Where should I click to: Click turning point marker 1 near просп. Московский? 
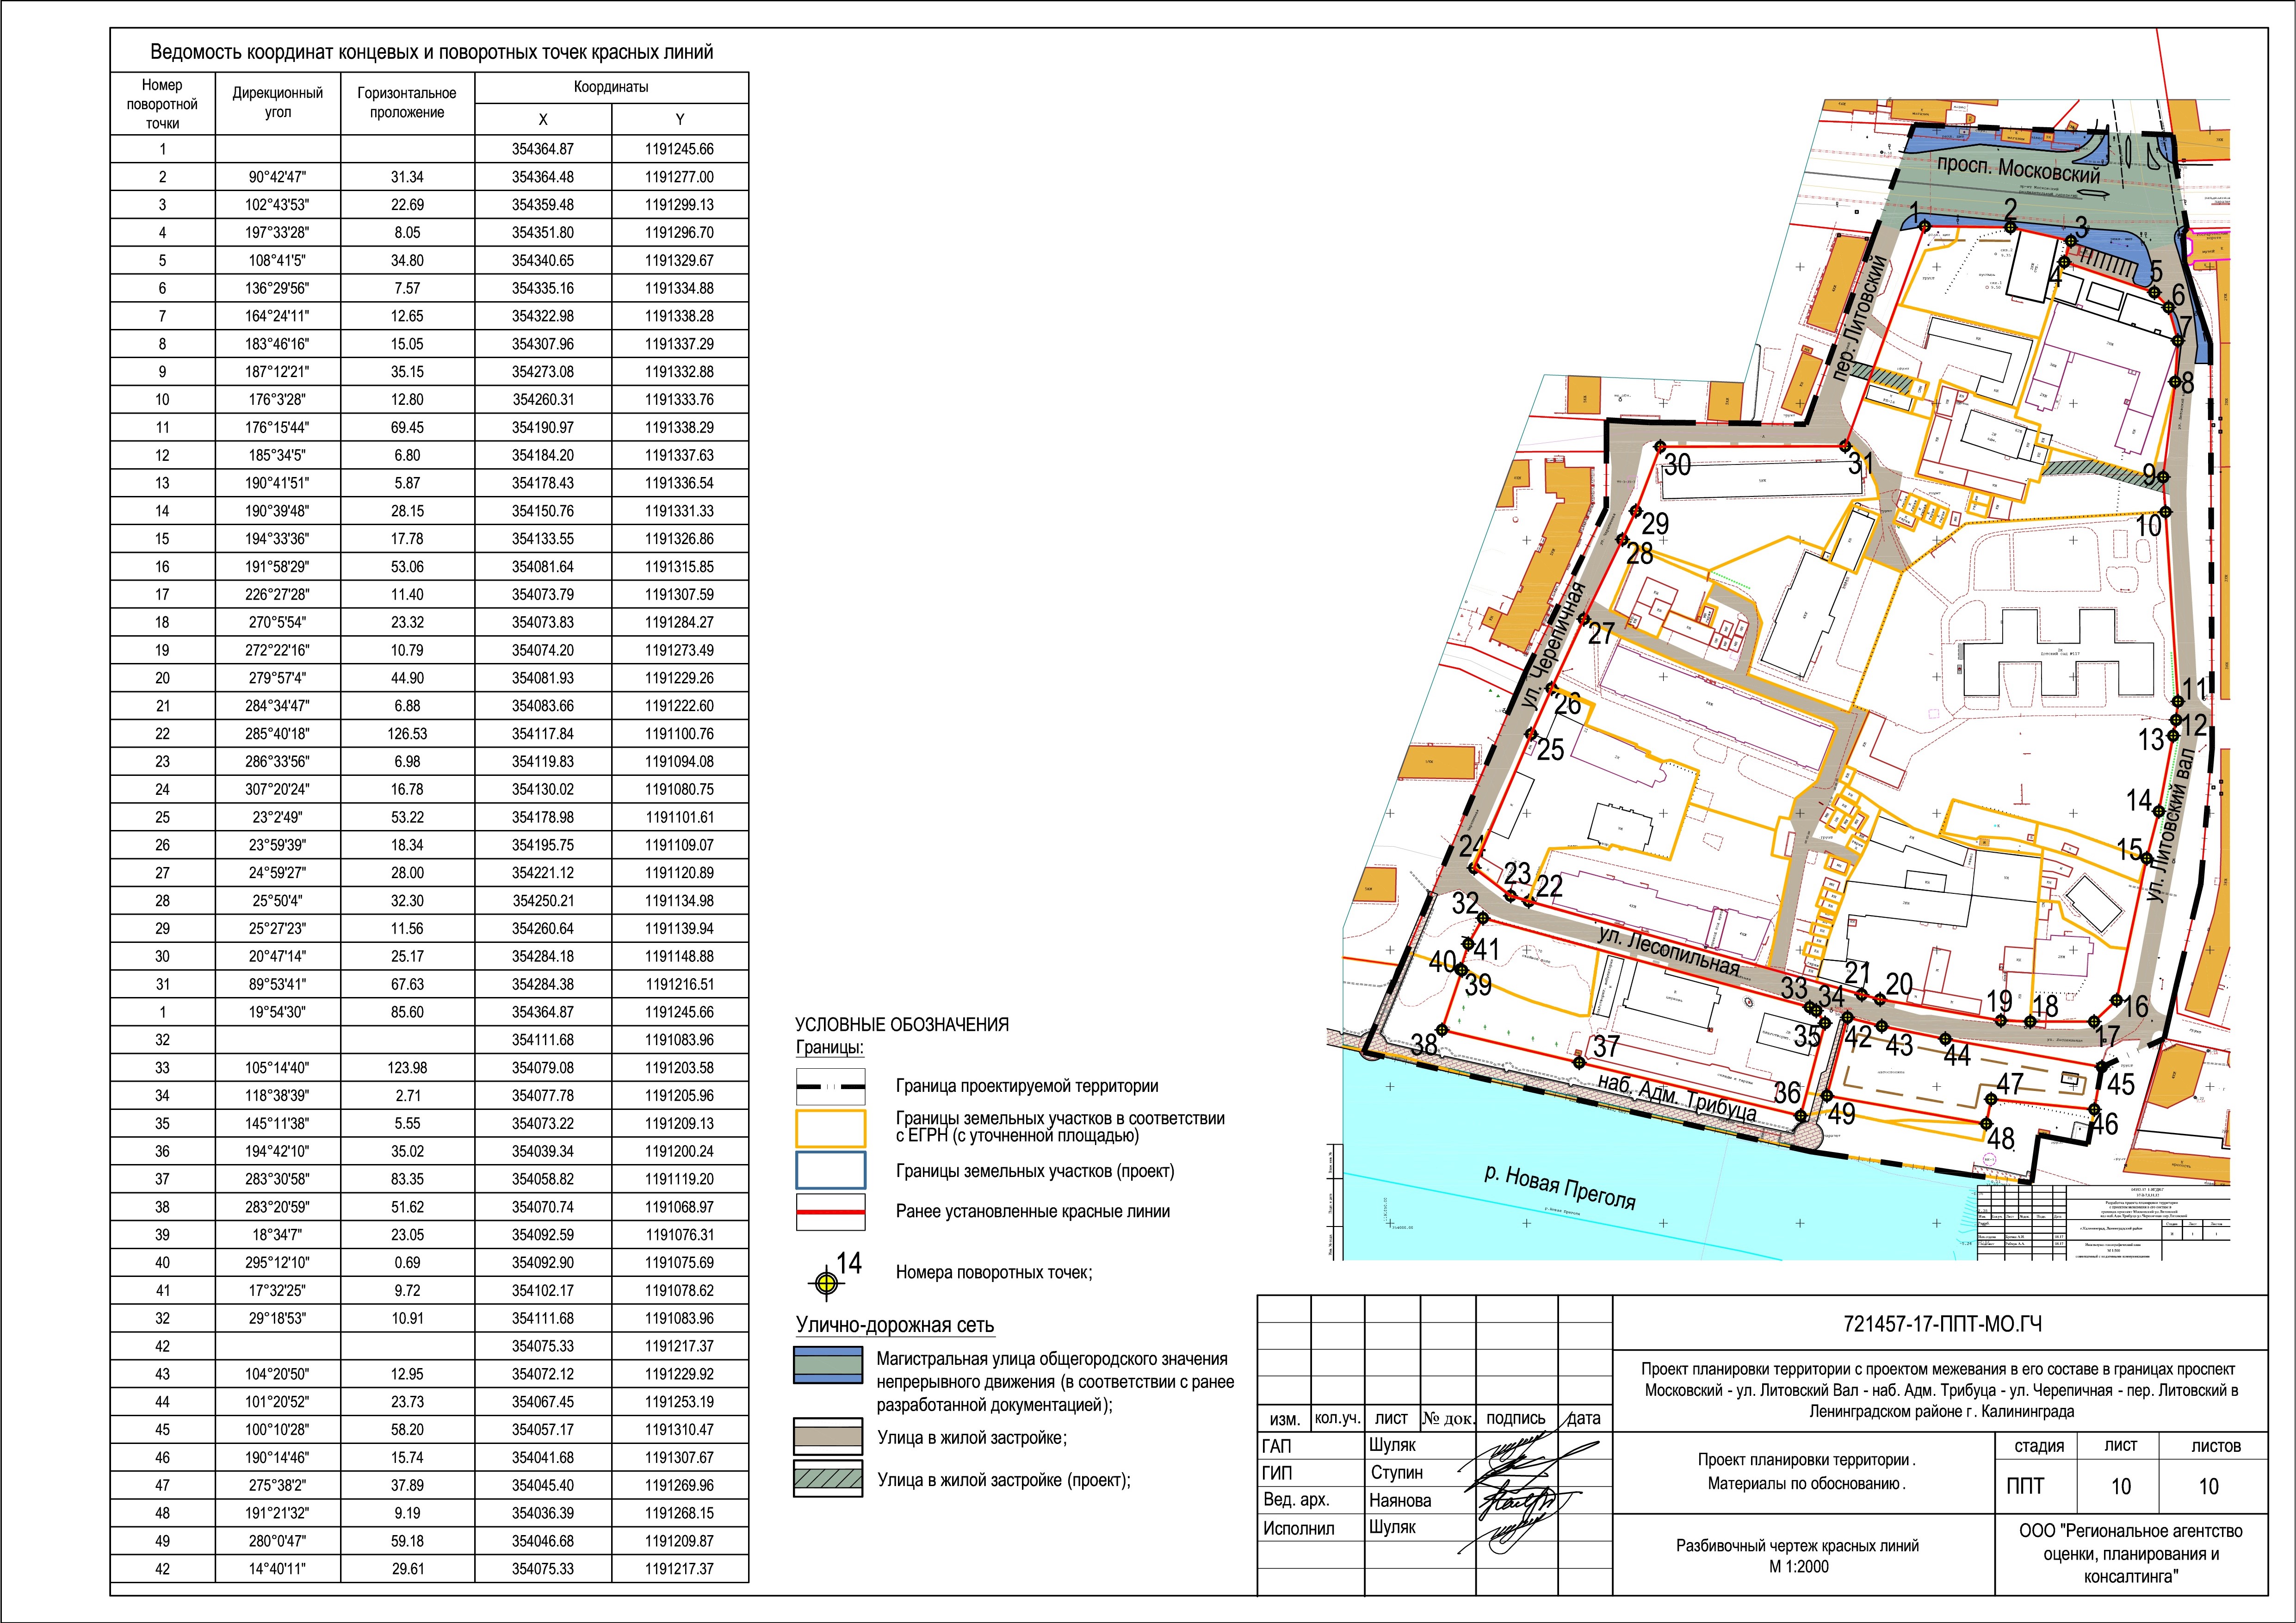(x=1925, y=226)
